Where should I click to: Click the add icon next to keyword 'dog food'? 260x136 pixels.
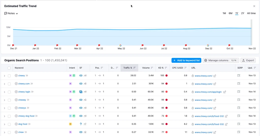pos(16,124)
